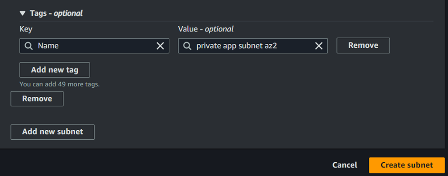Click the search icon in Key field
Viewport: 448px width, 176px height.
(29, 46)
